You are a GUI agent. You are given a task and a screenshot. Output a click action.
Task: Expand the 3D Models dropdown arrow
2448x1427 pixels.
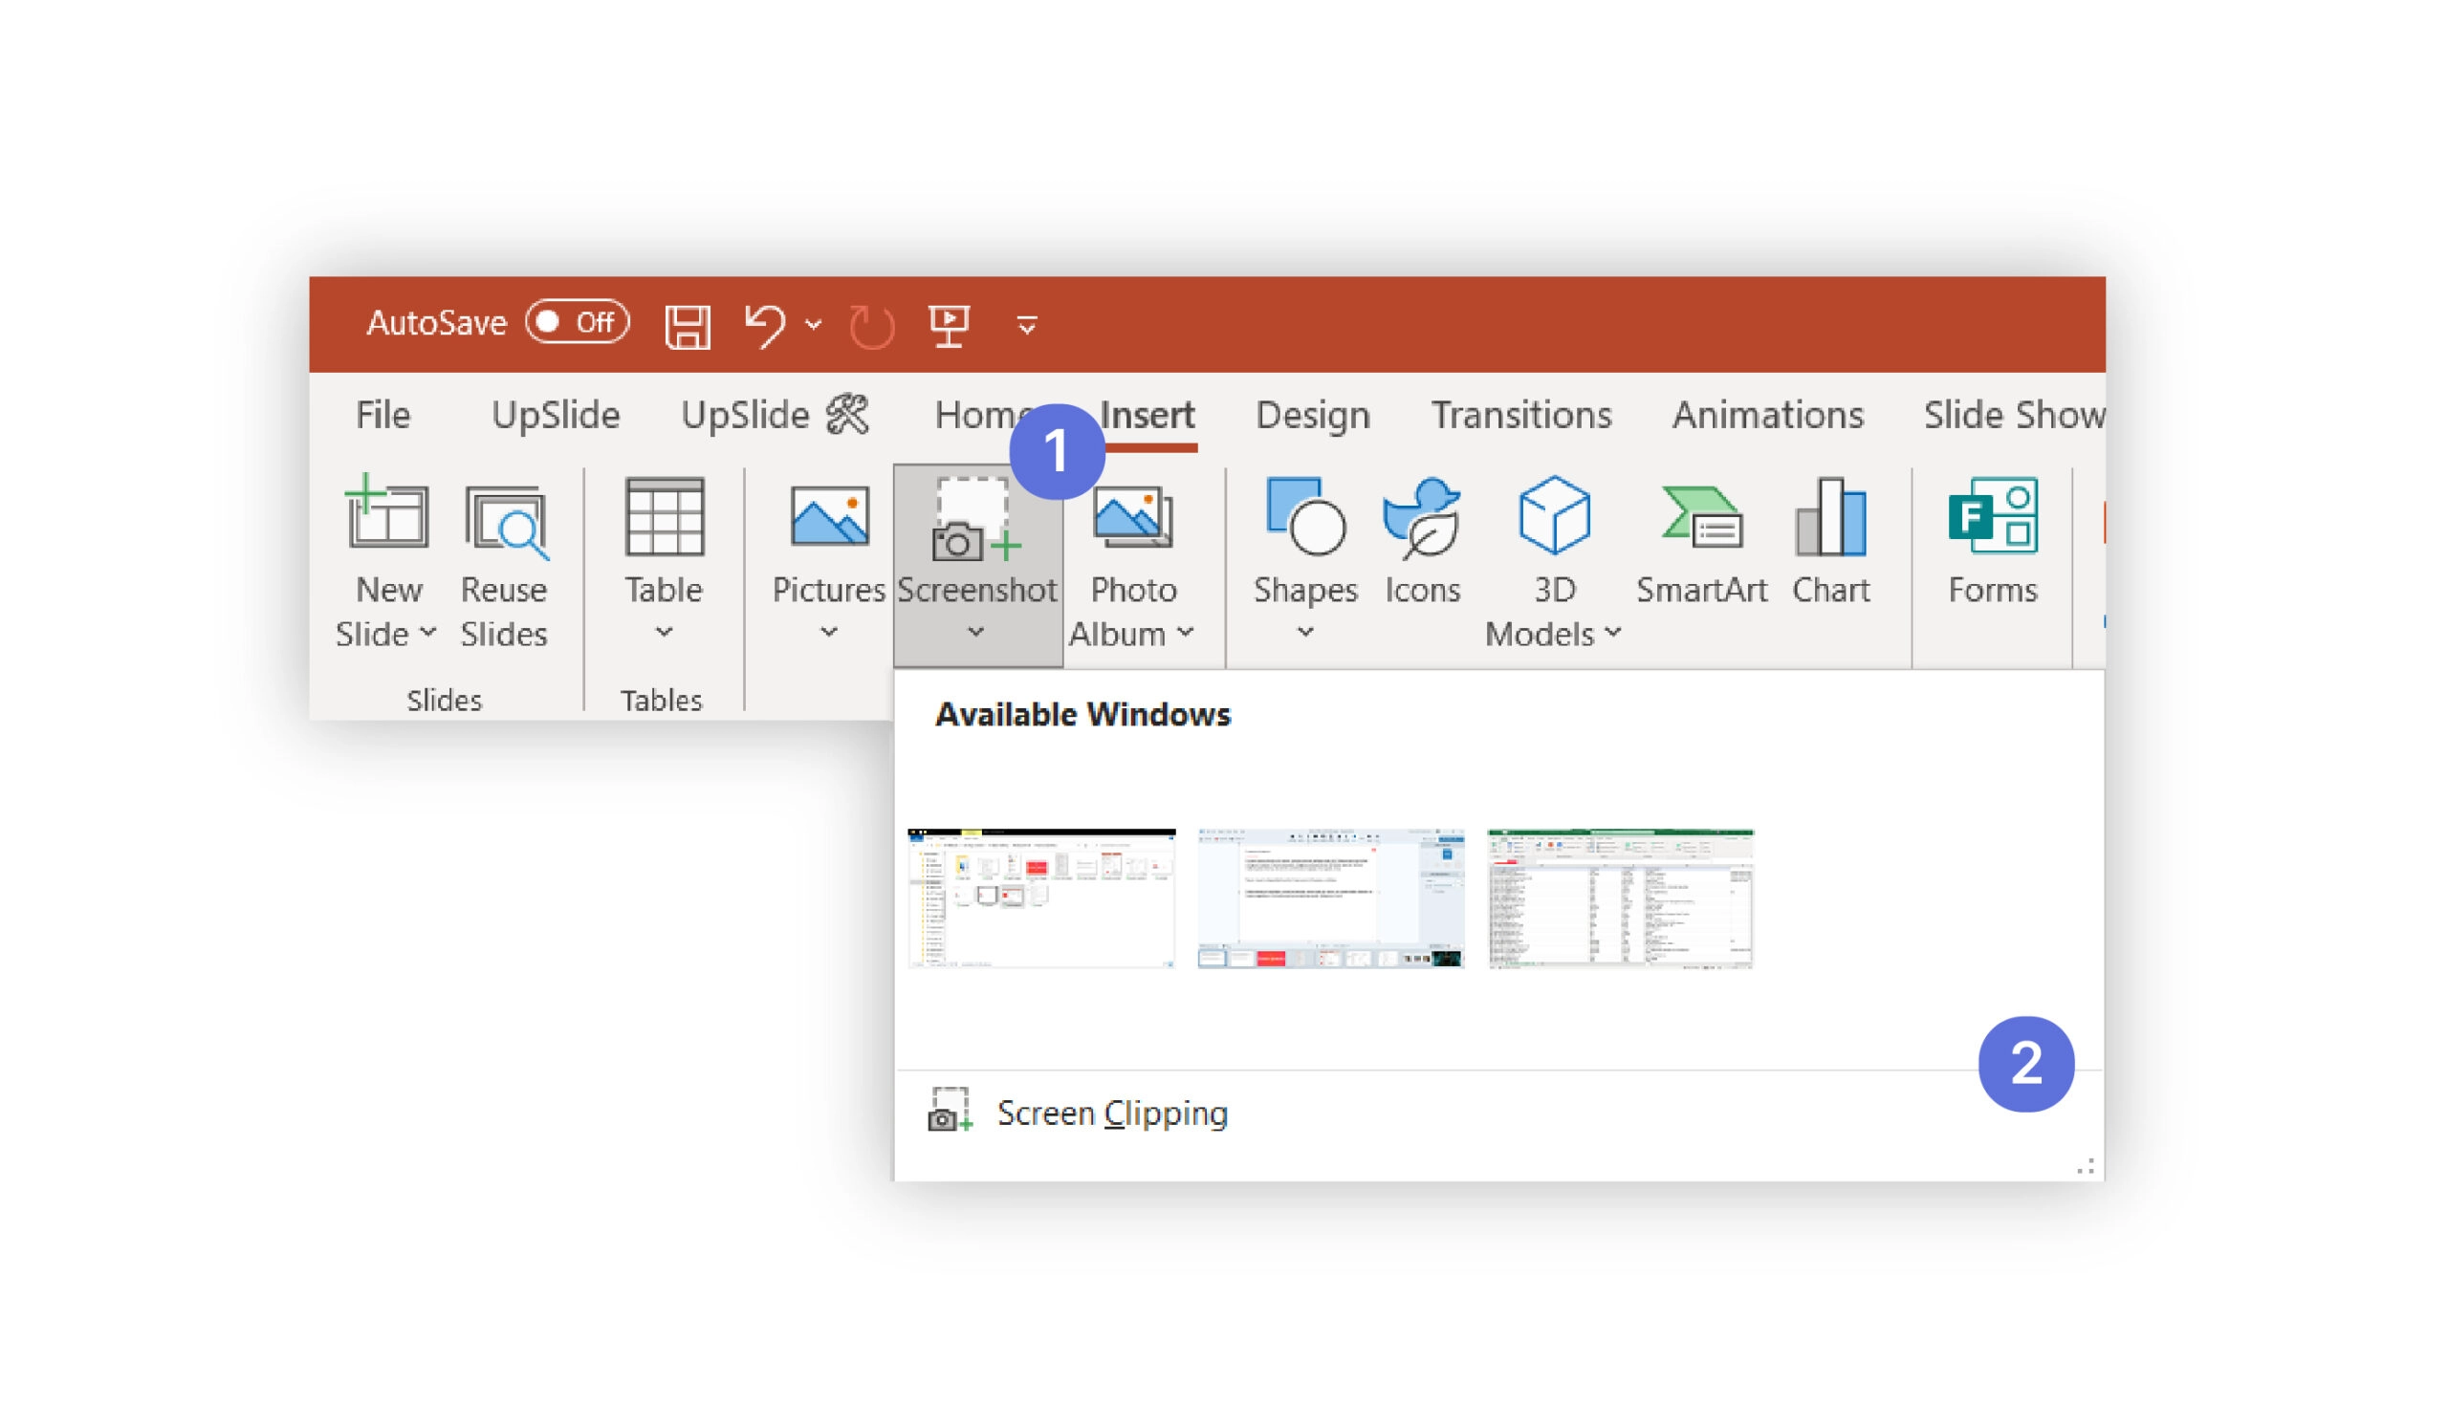pos(1613,633)
